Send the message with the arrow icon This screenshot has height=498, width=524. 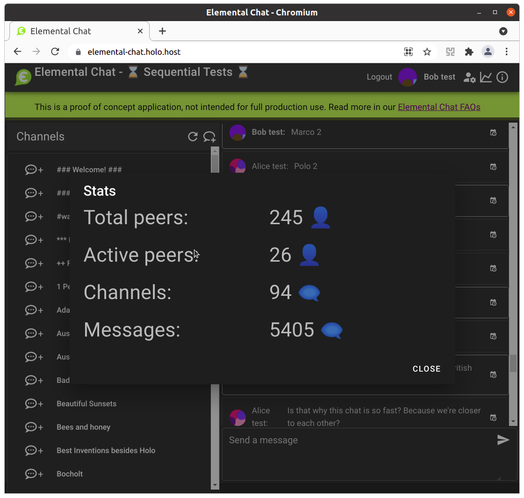[x=503, y=440]
